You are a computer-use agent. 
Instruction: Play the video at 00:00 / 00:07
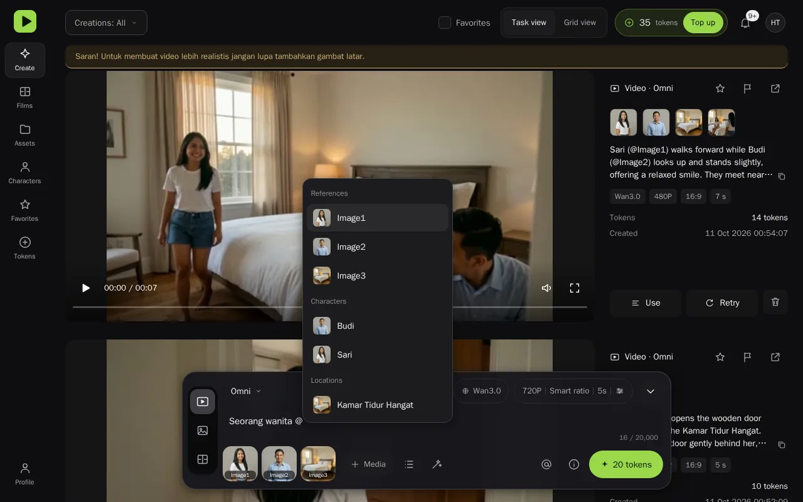click(86, 288)
